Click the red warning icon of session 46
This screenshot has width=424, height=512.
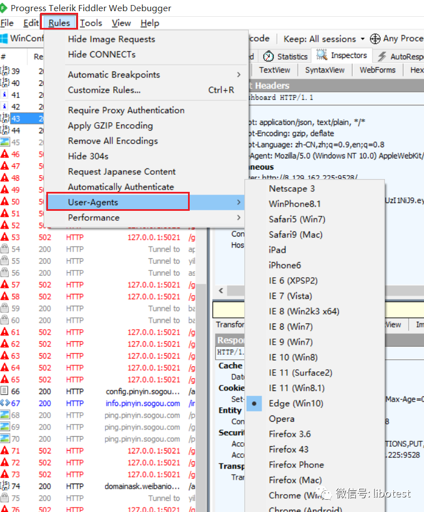[4, 154]
